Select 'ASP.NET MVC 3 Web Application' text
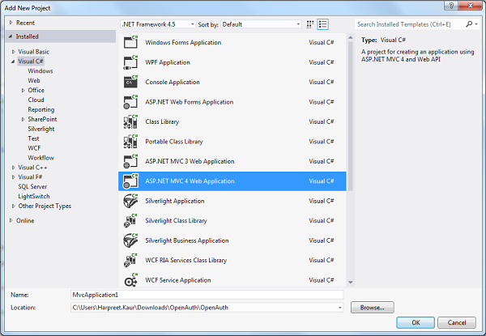Viewport: 486px width, 336px height. click(x=190, y=161)
